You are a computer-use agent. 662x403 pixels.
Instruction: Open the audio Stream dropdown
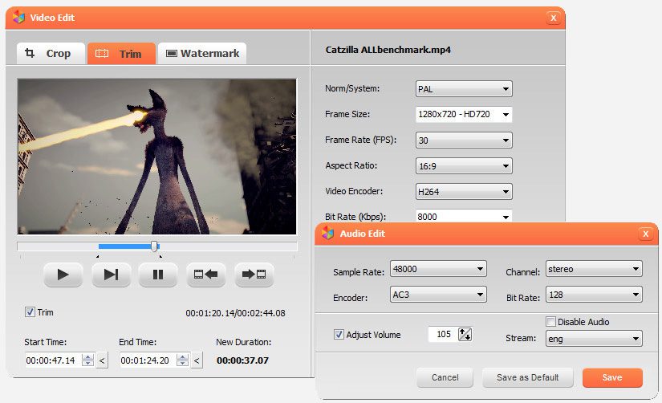point(594,338)
